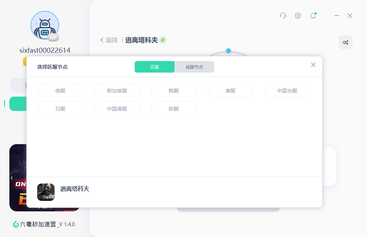Click the robot VIP avatar
Screen dimensions: 367x237
[x=45, y=26]
